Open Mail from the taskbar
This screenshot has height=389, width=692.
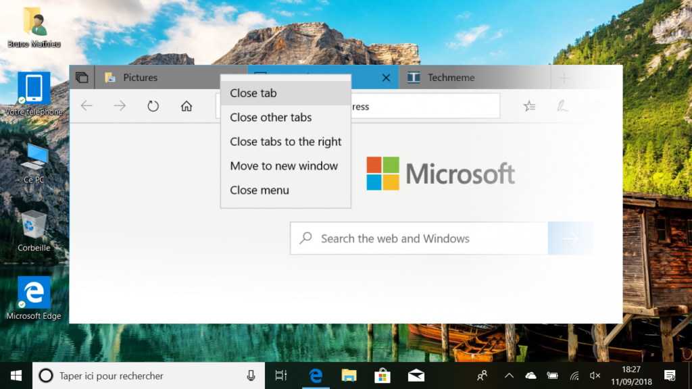click(416, 375)
